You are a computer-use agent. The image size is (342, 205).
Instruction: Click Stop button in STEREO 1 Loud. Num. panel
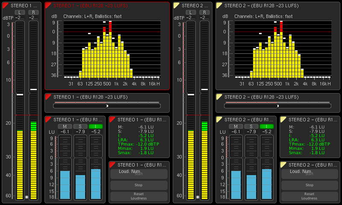coord(139,185)
